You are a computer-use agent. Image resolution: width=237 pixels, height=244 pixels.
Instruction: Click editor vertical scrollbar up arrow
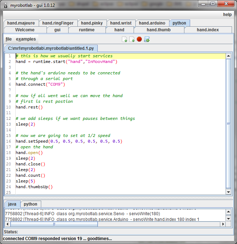tap(228, 56)
